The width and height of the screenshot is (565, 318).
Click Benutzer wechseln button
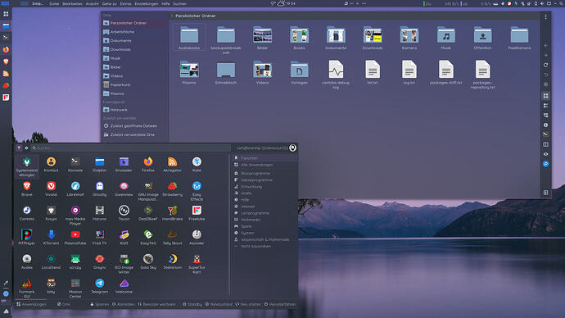156,304
